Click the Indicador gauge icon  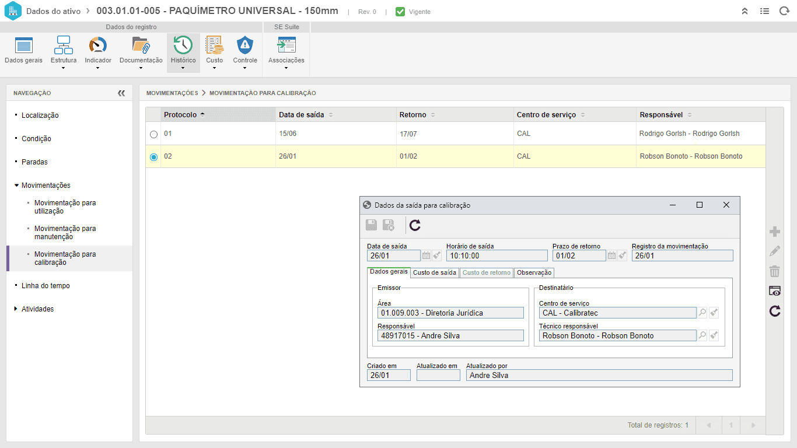point(97,45)
